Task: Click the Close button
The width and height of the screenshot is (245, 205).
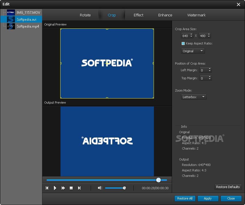Action: (231, 198)
